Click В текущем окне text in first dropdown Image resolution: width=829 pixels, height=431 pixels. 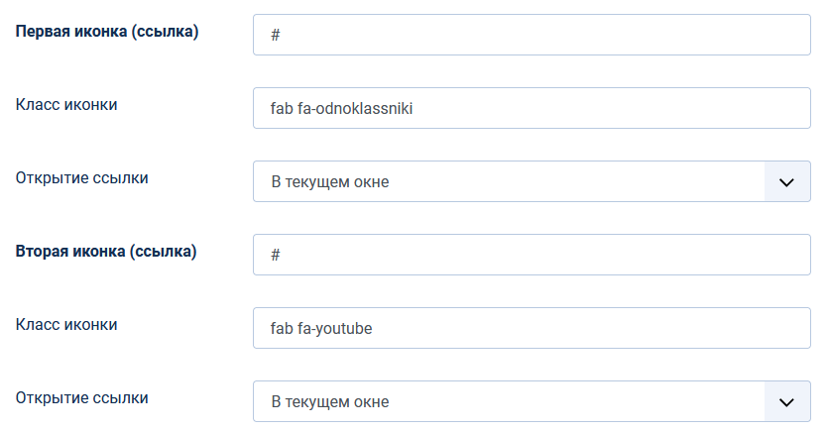click(x=329, y=182)
